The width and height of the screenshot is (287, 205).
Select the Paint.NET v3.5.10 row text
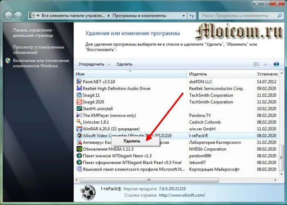point(99,82)
